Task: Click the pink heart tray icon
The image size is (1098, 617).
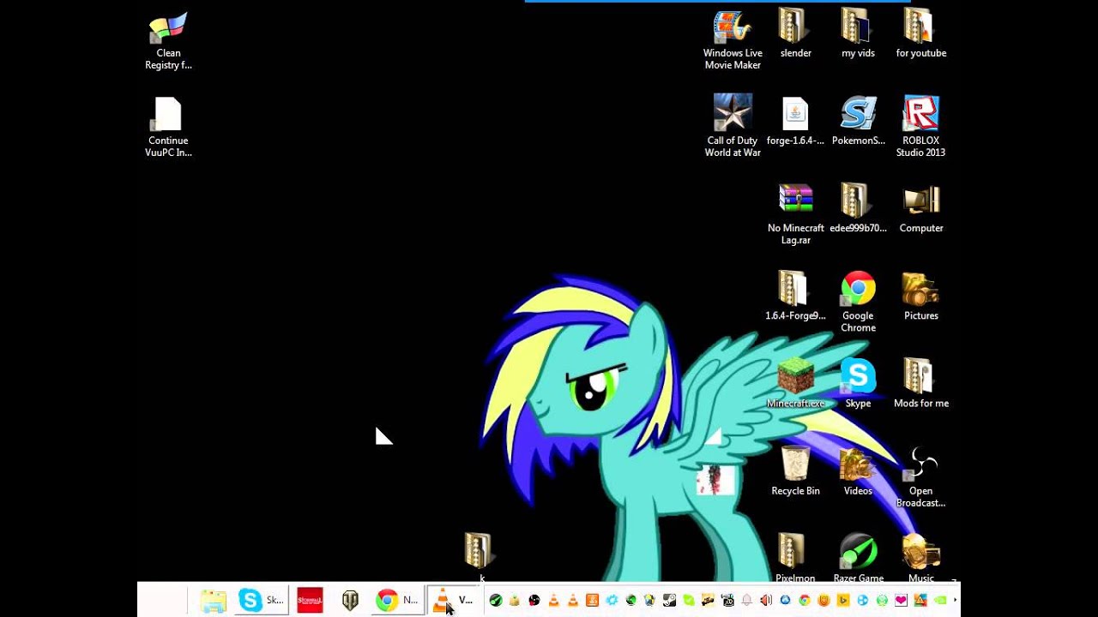Action: click(902, 600)
